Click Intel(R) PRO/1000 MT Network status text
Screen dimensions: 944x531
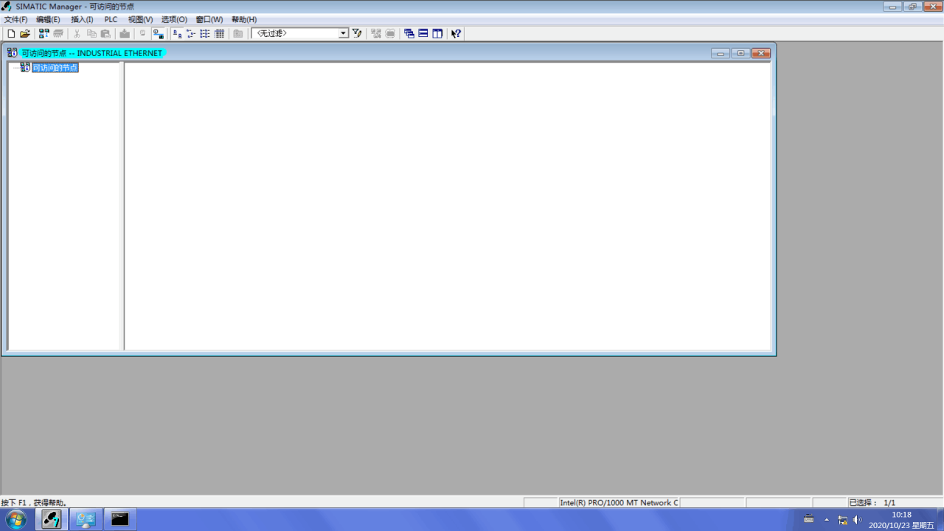[x=619, y=502]
